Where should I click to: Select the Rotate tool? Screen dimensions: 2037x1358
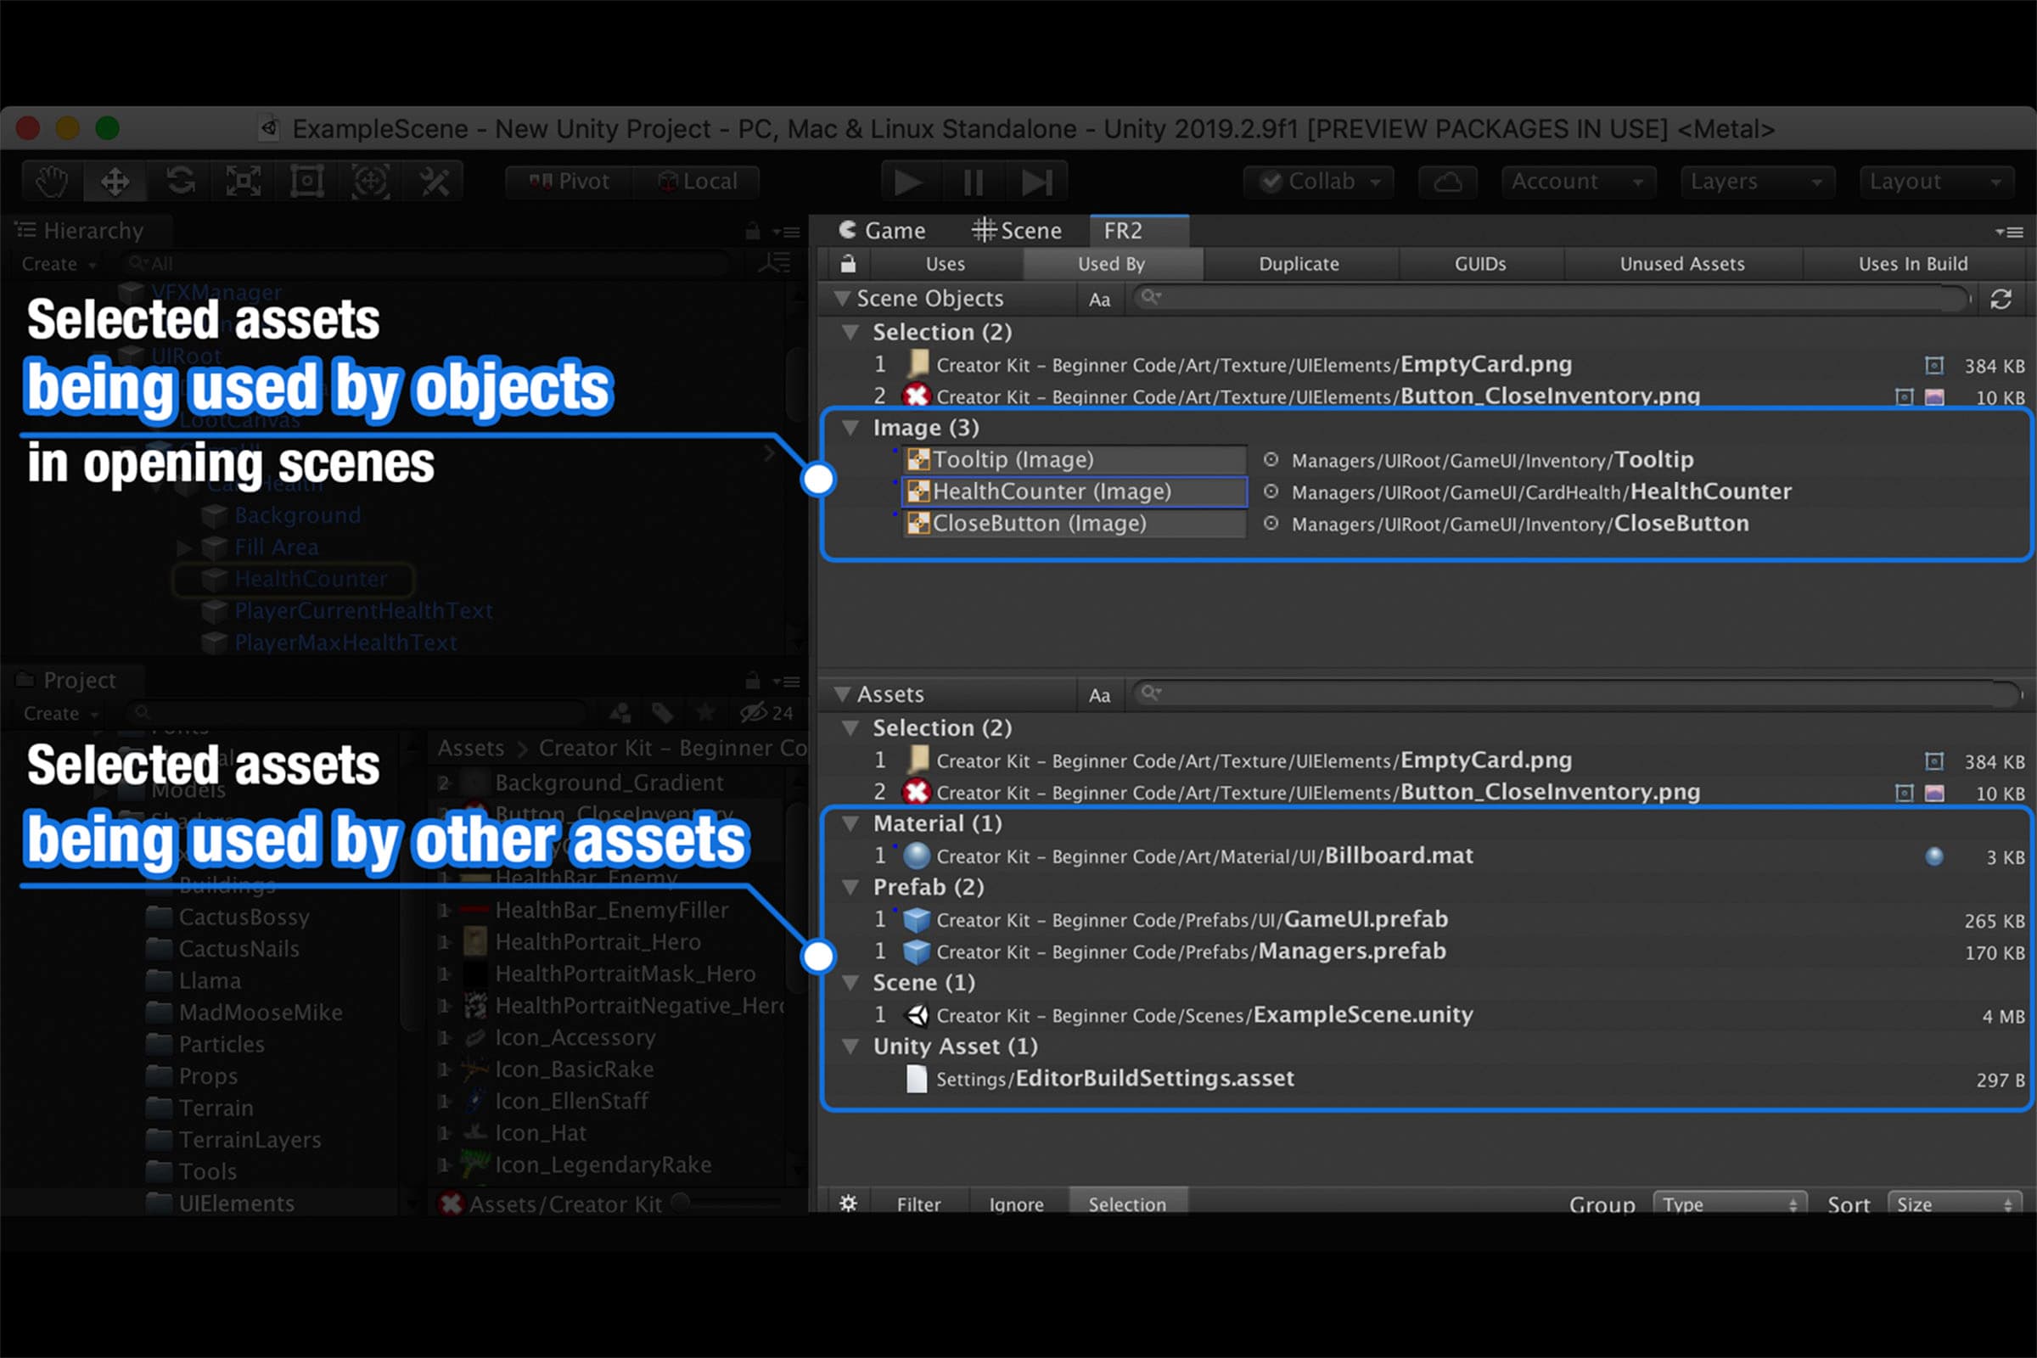pos(179,182)
